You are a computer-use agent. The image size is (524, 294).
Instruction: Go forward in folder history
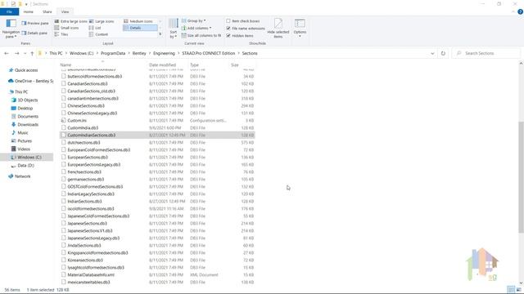coord(16,53)
